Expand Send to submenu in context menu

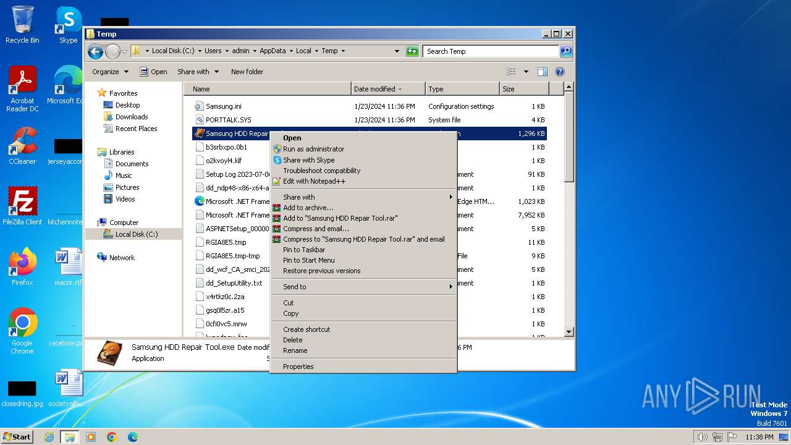[363, 287]
